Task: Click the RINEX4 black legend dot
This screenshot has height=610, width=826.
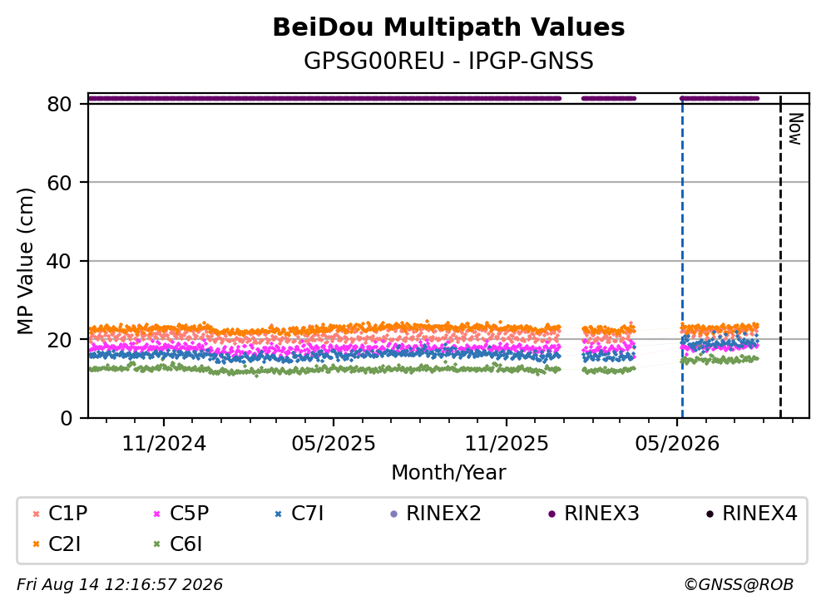Action: pos(710,514)
